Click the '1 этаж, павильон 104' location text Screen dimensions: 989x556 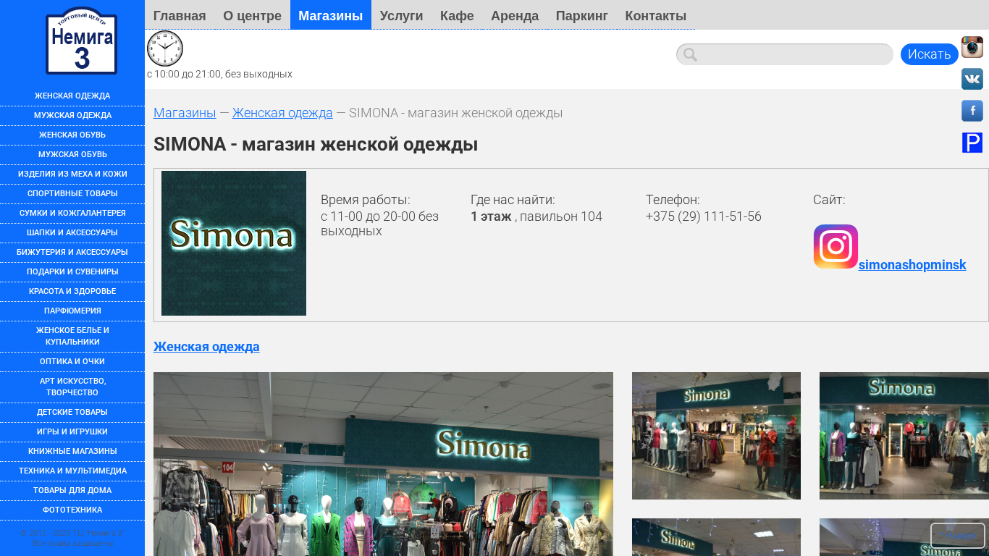(536, 216)
